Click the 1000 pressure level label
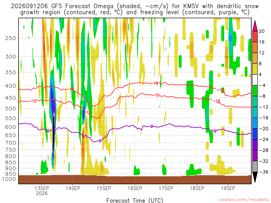Image resolution: width=271 pixels, height=203 pixels. click(x=9, y=179)
